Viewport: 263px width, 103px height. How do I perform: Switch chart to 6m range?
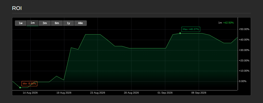point(57,23)
